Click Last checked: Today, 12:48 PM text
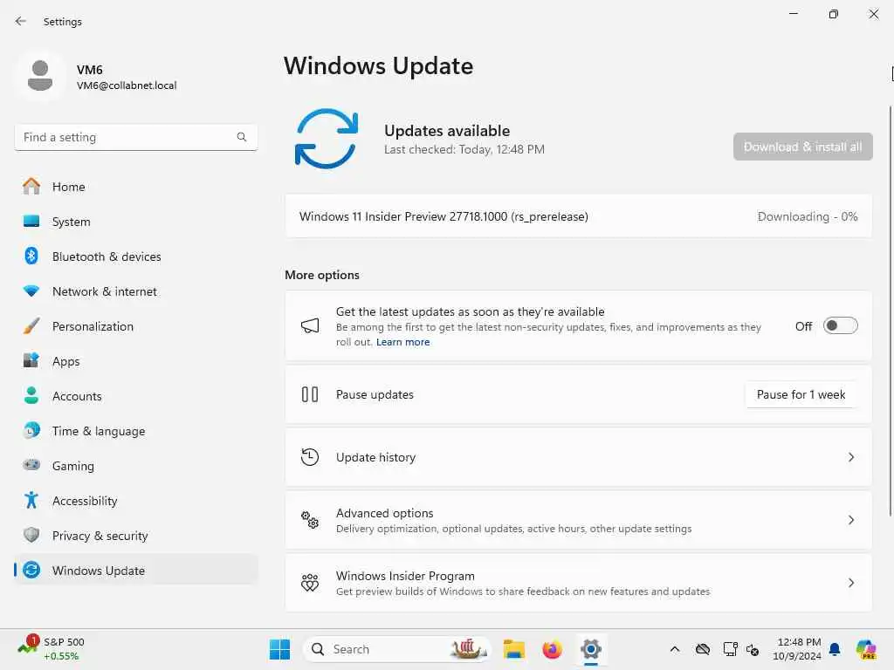Viewport: 894px width, 670px height. (x=464, y=149)
